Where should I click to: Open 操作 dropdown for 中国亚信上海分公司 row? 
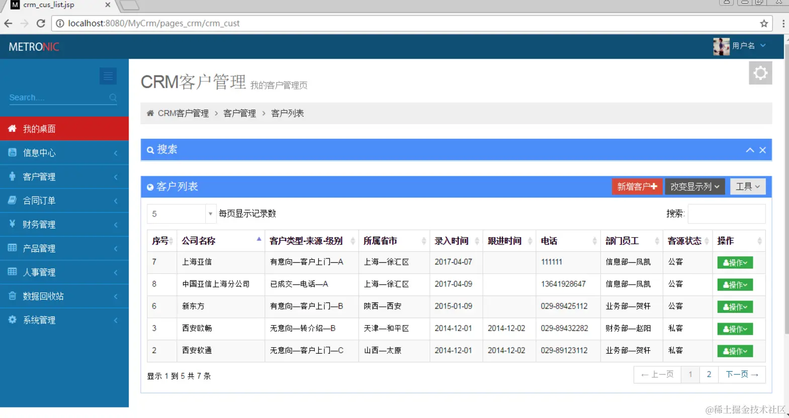point(735,284)
